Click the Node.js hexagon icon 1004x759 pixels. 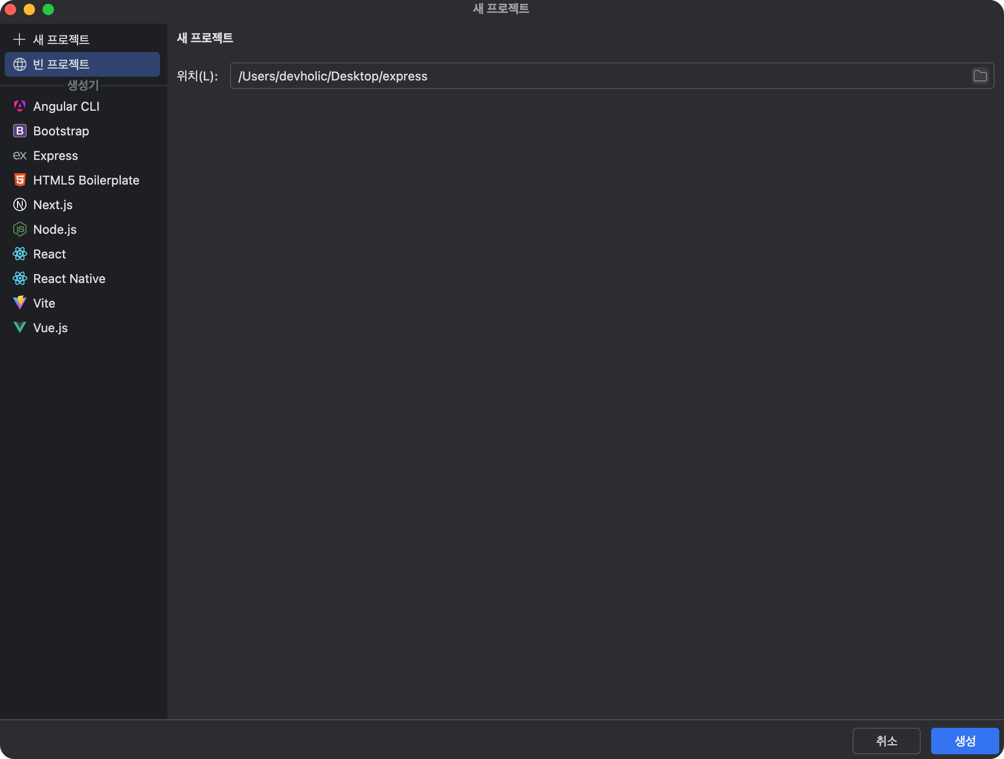[x=19, y=229]
